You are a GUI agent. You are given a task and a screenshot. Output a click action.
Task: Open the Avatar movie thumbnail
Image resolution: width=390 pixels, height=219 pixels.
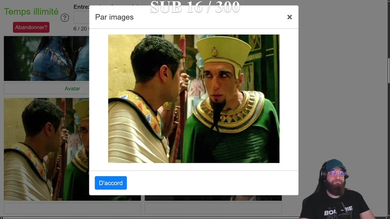(46, 58)
